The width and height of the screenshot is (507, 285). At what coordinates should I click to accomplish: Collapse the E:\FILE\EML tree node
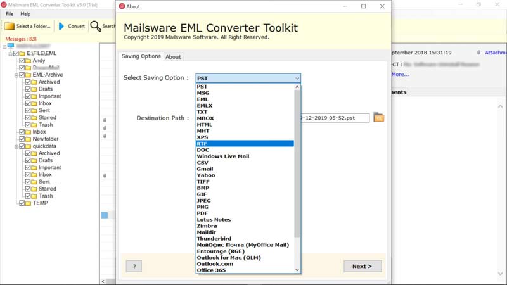[x=10, y=54]
